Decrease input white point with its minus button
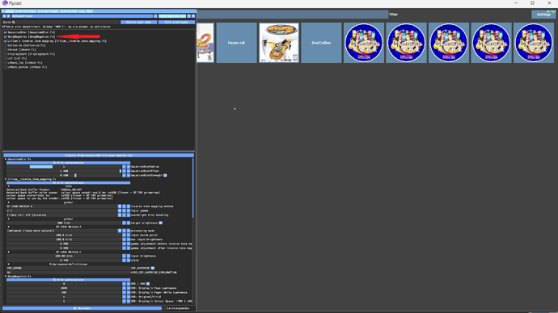This screenshot has height=313, width=558. tap(125, 235)
